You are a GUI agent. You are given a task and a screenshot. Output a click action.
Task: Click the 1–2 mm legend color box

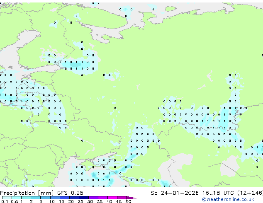pyautogui.click(x=26, y=198)
